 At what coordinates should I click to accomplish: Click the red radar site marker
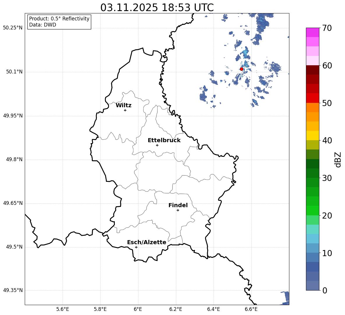(241, 69)
